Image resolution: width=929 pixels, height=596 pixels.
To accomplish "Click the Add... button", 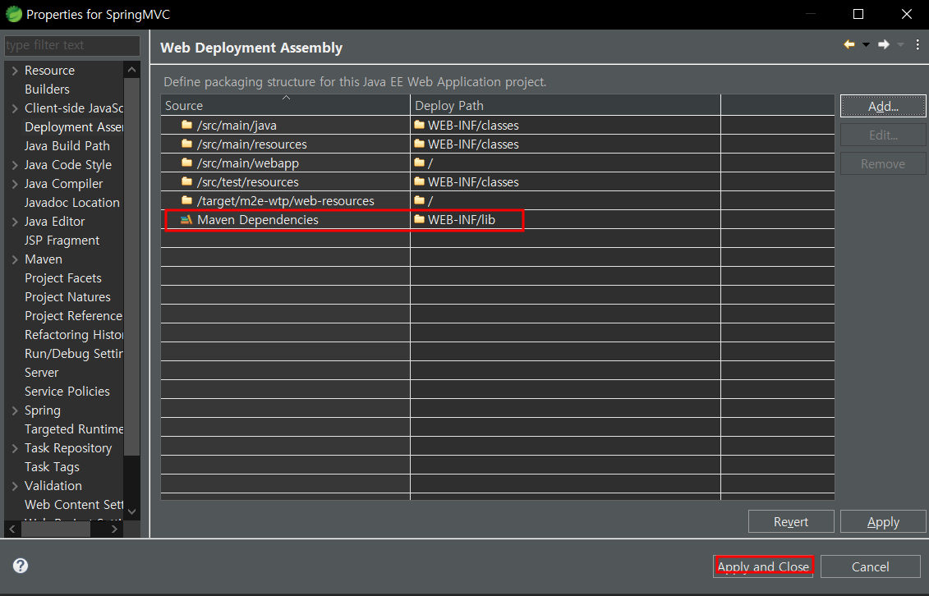I will (883, 107).
